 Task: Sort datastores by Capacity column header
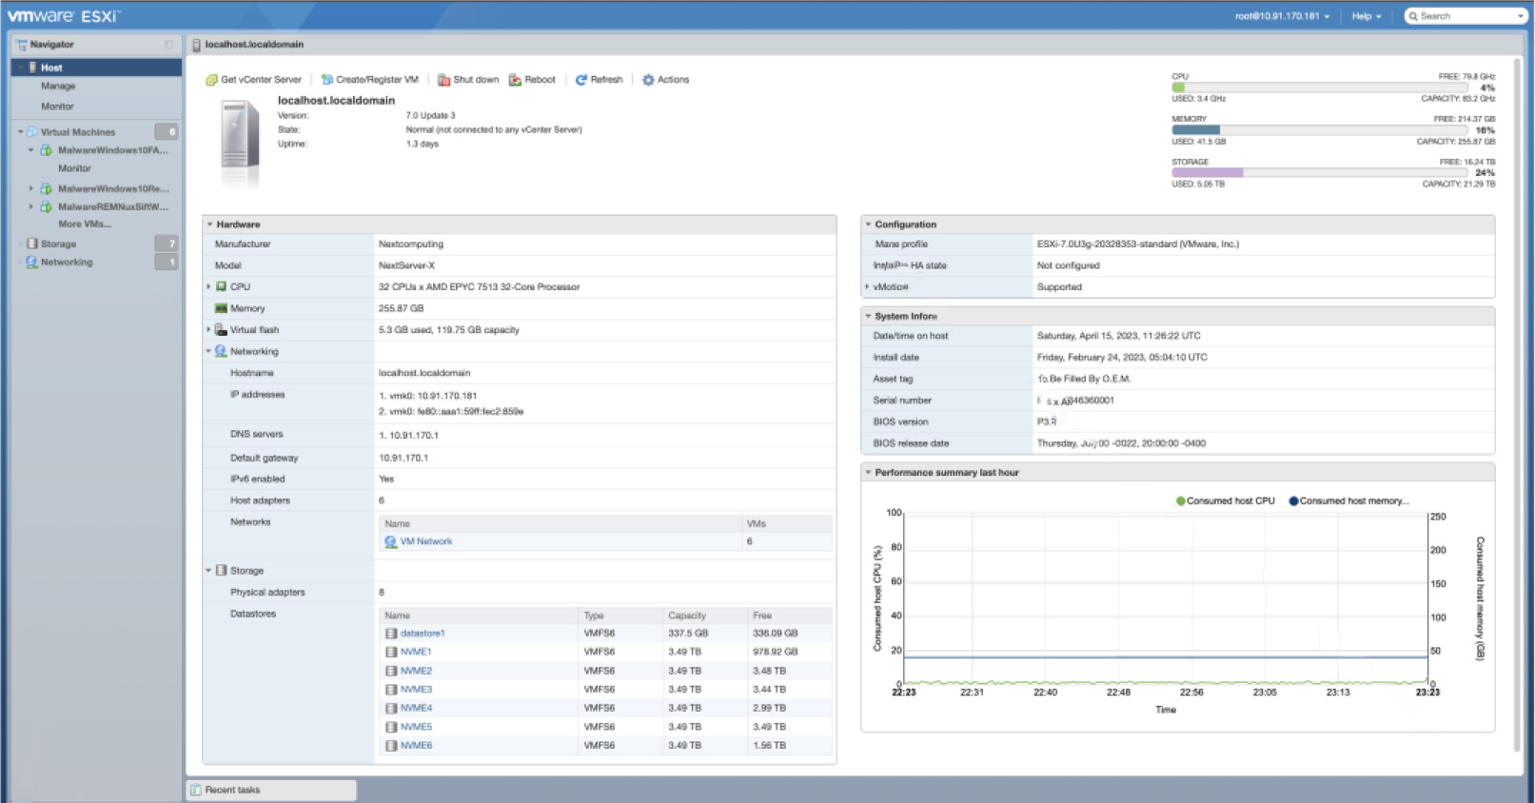pos(687,616)
